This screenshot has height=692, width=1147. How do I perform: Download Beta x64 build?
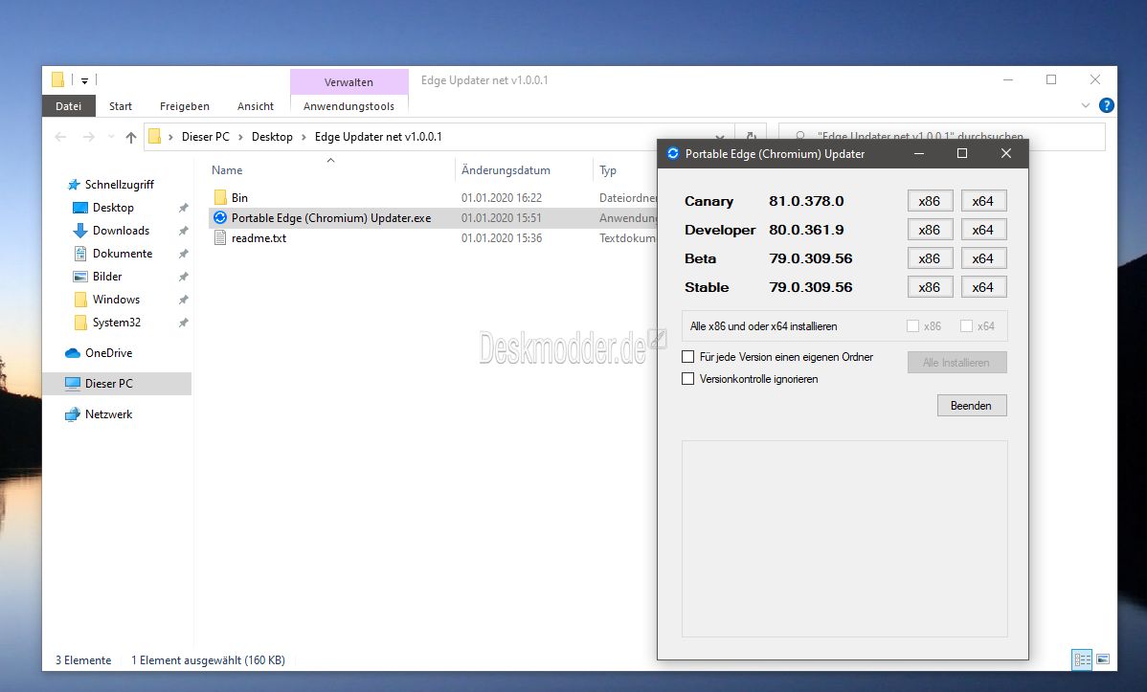click(982, 258)
